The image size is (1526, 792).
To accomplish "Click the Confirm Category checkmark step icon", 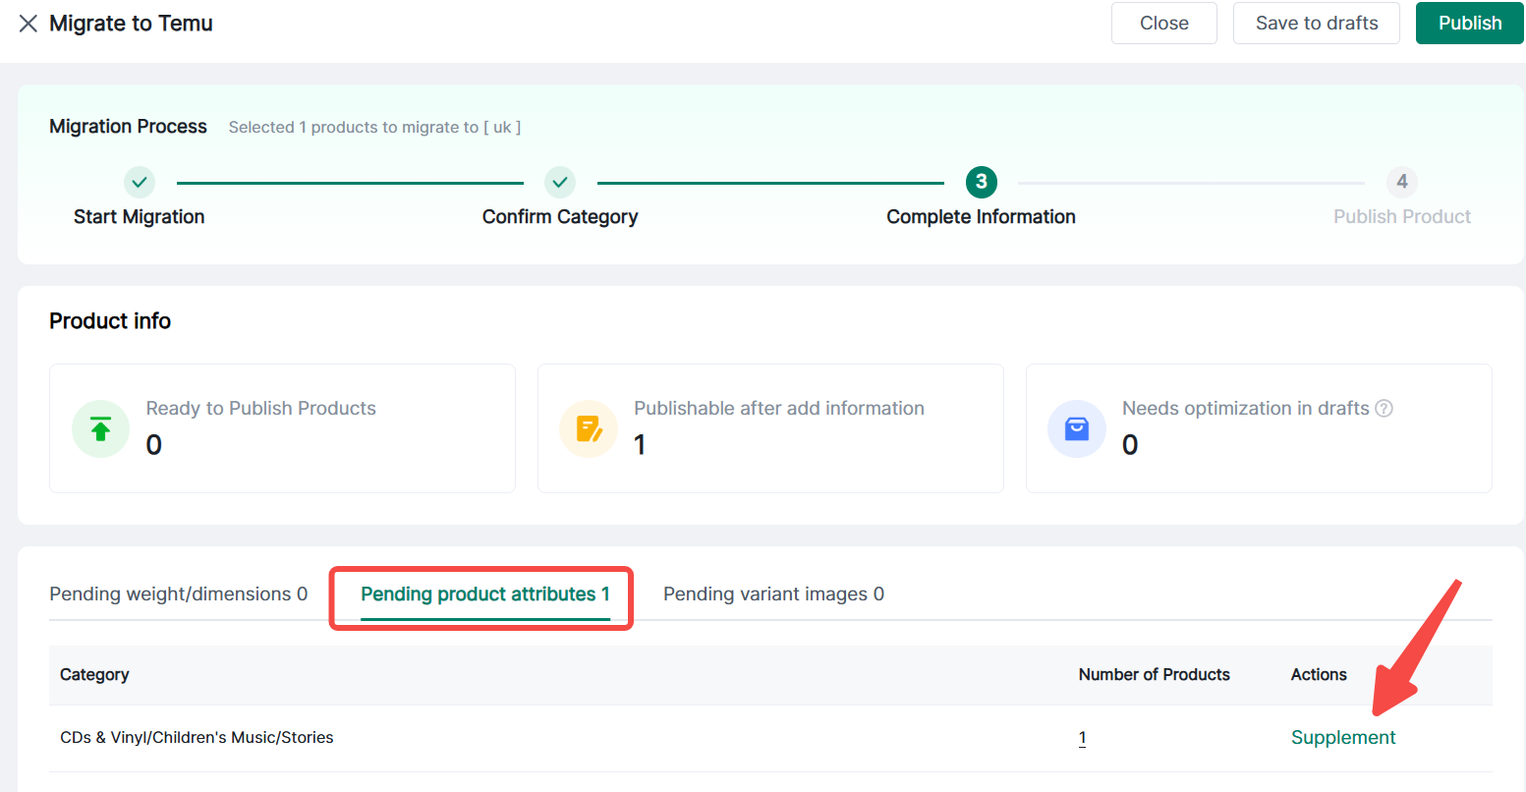I will [560, 182].
